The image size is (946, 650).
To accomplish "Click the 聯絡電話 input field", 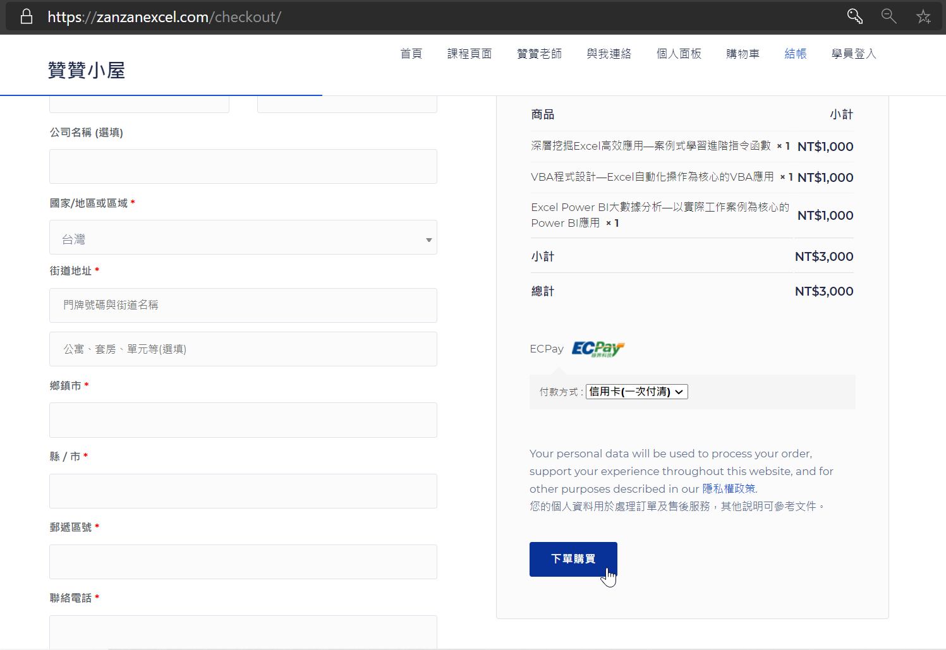I will [243, 632].
